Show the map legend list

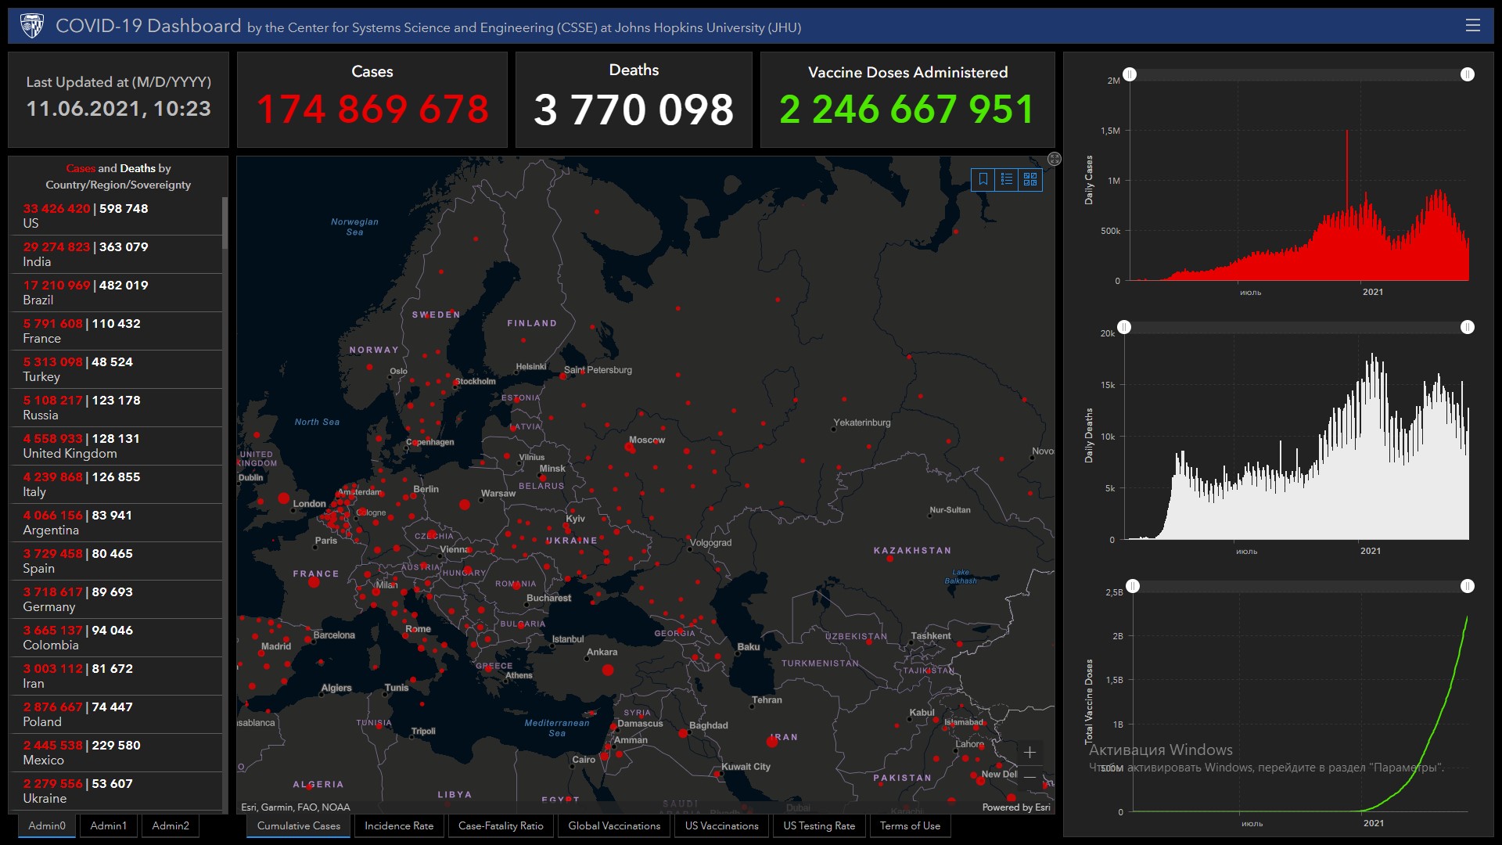click(1007, 179)
